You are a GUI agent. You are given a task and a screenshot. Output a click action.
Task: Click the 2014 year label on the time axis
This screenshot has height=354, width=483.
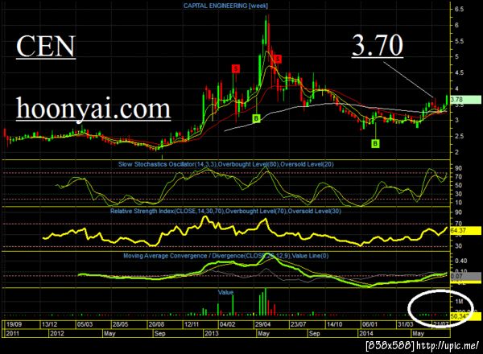click(366, 333)
